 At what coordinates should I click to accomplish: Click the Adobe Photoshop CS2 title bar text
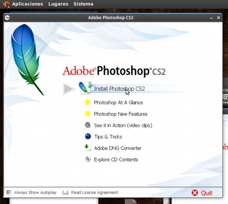click(111, 18)
